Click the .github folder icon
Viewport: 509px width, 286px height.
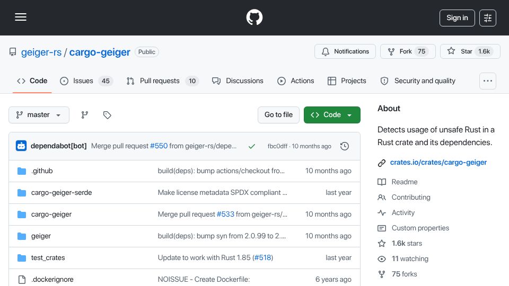[22, 171]
